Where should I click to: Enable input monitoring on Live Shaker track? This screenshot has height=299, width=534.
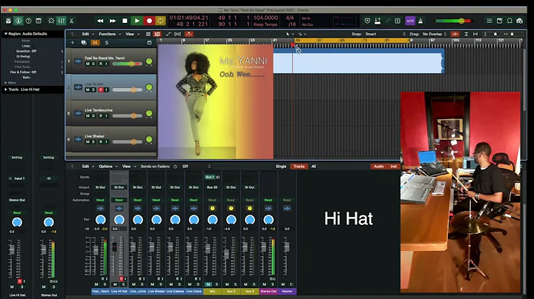pyautogui.click(x=106, y=141)
